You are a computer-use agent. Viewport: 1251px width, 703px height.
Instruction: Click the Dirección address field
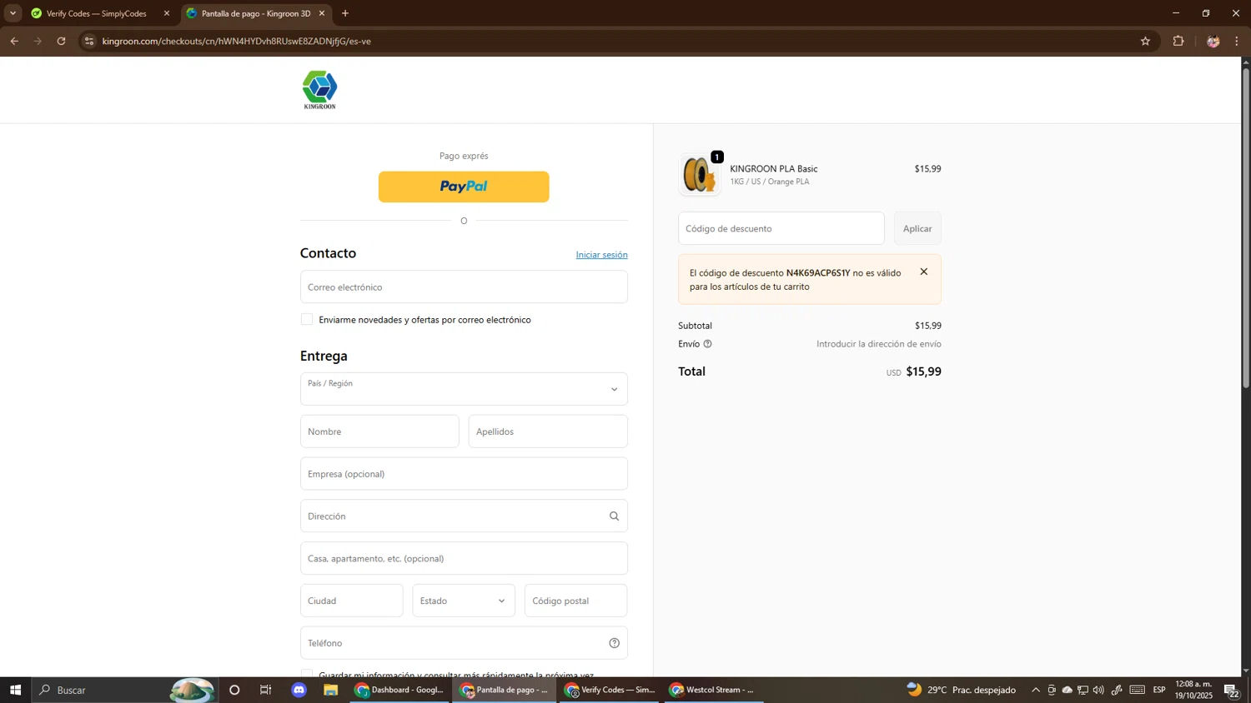[x=464, y=516]
